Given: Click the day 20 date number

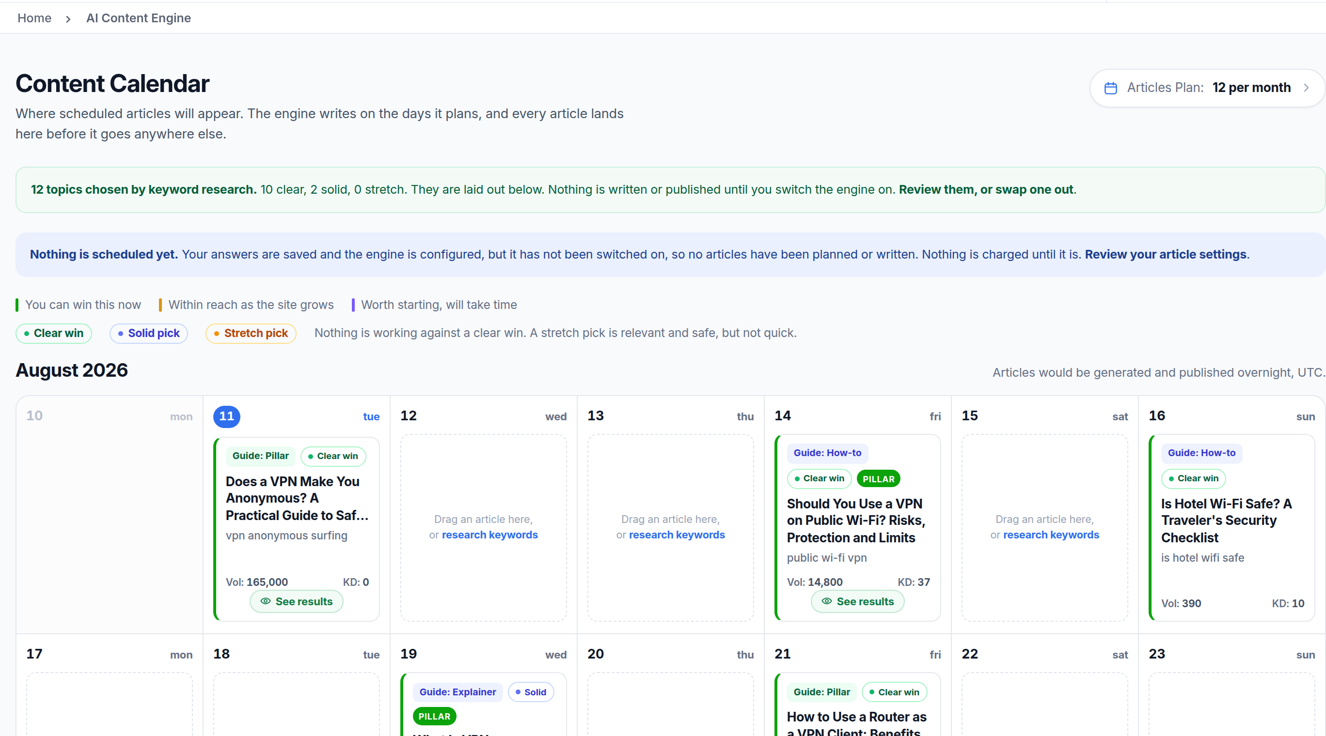Looking at the screenshot, I should 596,654.
